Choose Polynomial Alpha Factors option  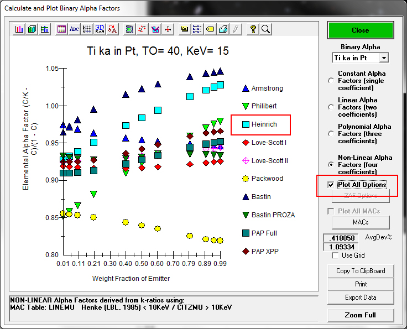tap(332, 134)
